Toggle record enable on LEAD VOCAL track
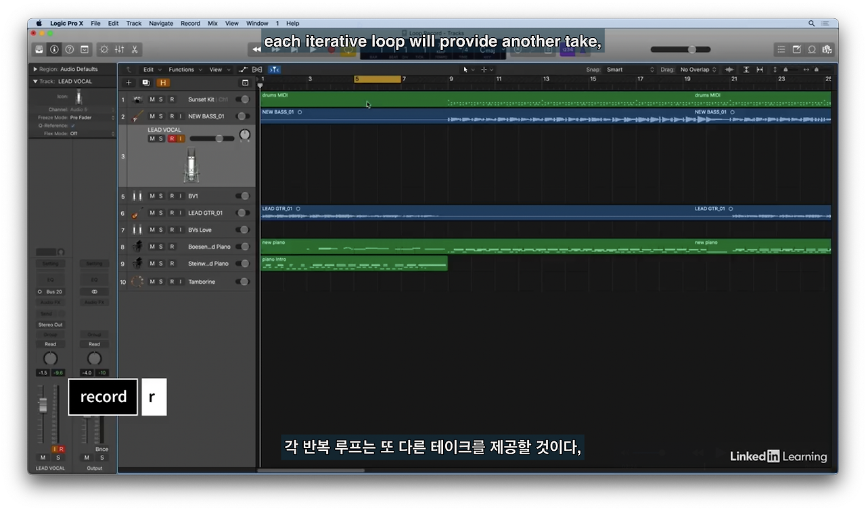 pos(172,139)
